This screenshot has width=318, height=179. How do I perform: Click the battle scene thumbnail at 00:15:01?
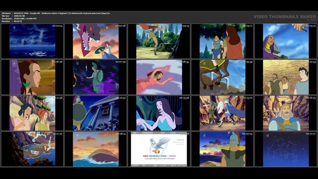222,113
